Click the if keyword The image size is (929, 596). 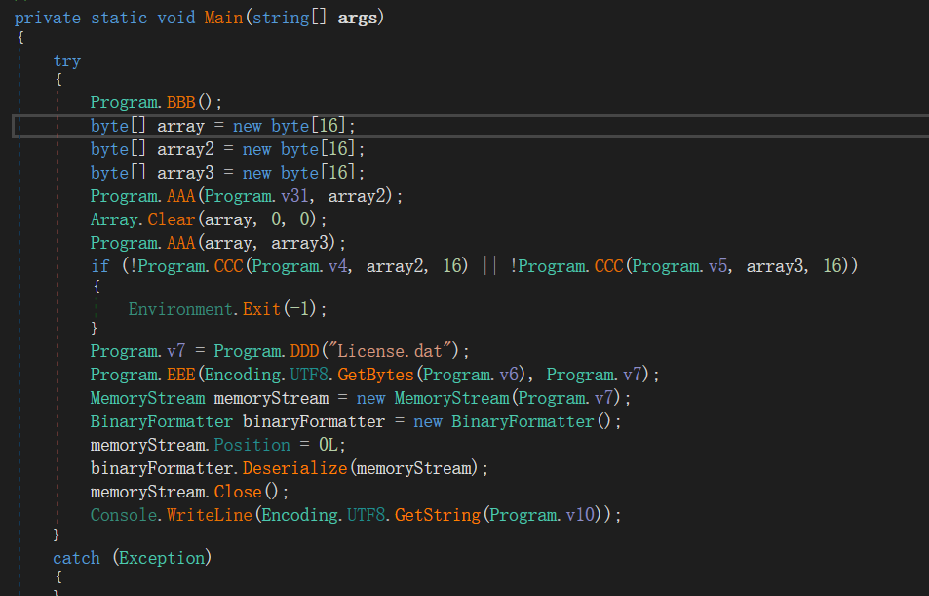pos(100,266)
